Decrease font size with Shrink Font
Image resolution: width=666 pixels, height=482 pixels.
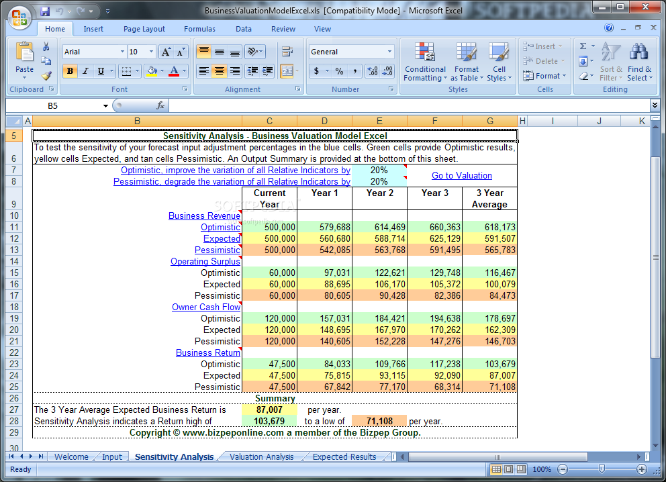181,52
